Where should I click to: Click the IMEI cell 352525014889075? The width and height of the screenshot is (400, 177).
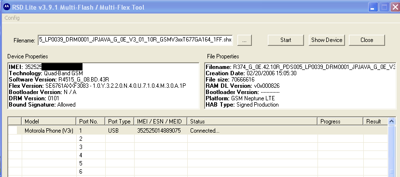(x=161, y=131)
